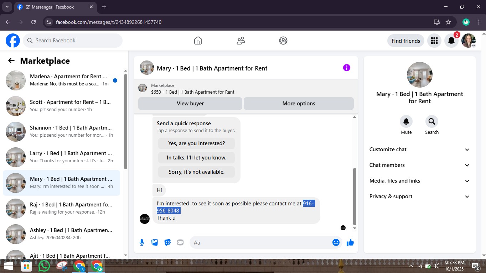The width and height of the screenshot is (486, 273).
Task: Go to the Home feed icon
Action: tap(198, 41)
